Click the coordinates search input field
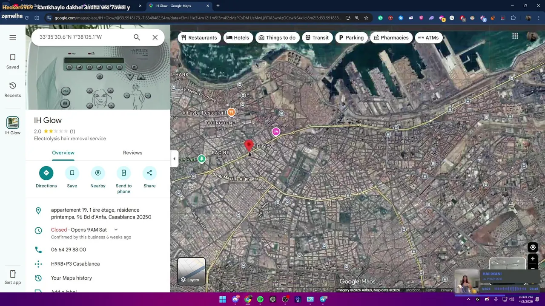545x306 pixels. click(83, 37)
